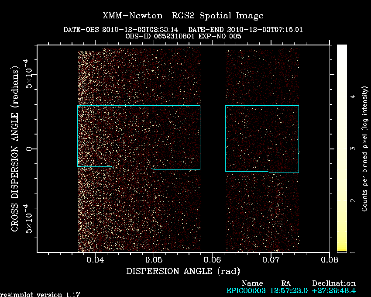Click the CROSS DISPERSION ANGLE axis label
This screenshot has height=297, width=371.
tap(15, 148)
